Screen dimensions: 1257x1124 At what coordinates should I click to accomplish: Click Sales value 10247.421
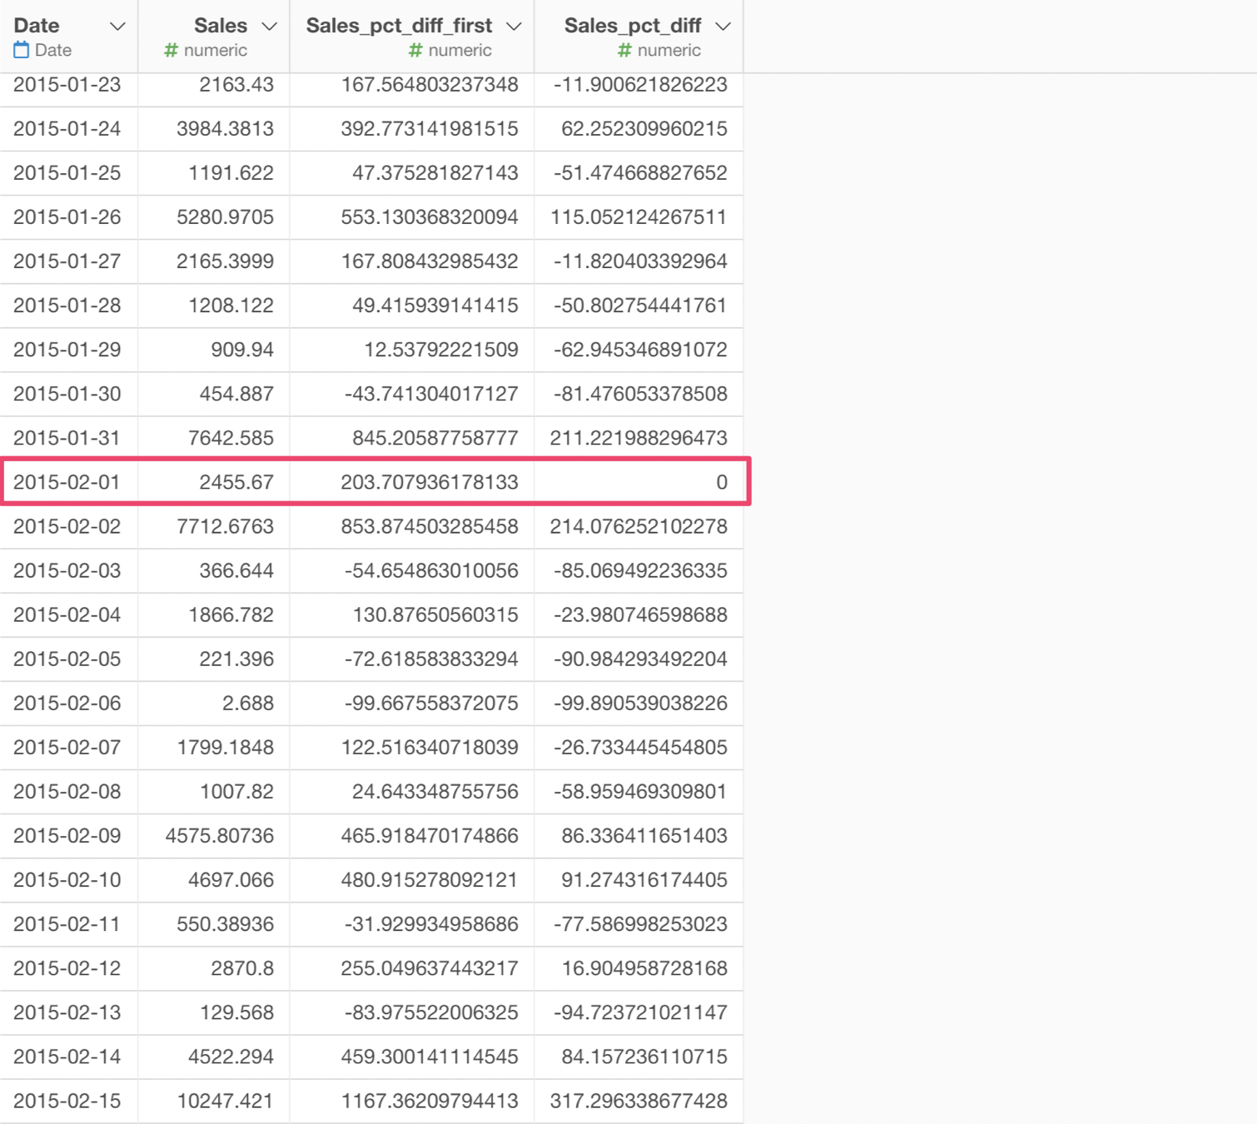pos(225,1100)
